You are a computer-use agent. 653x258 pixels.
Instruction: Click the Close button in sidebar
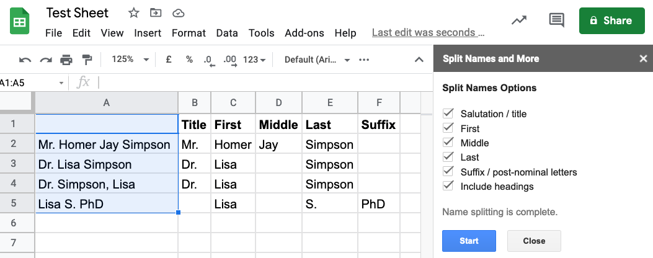pyautogui.click(x=534, y=241)
